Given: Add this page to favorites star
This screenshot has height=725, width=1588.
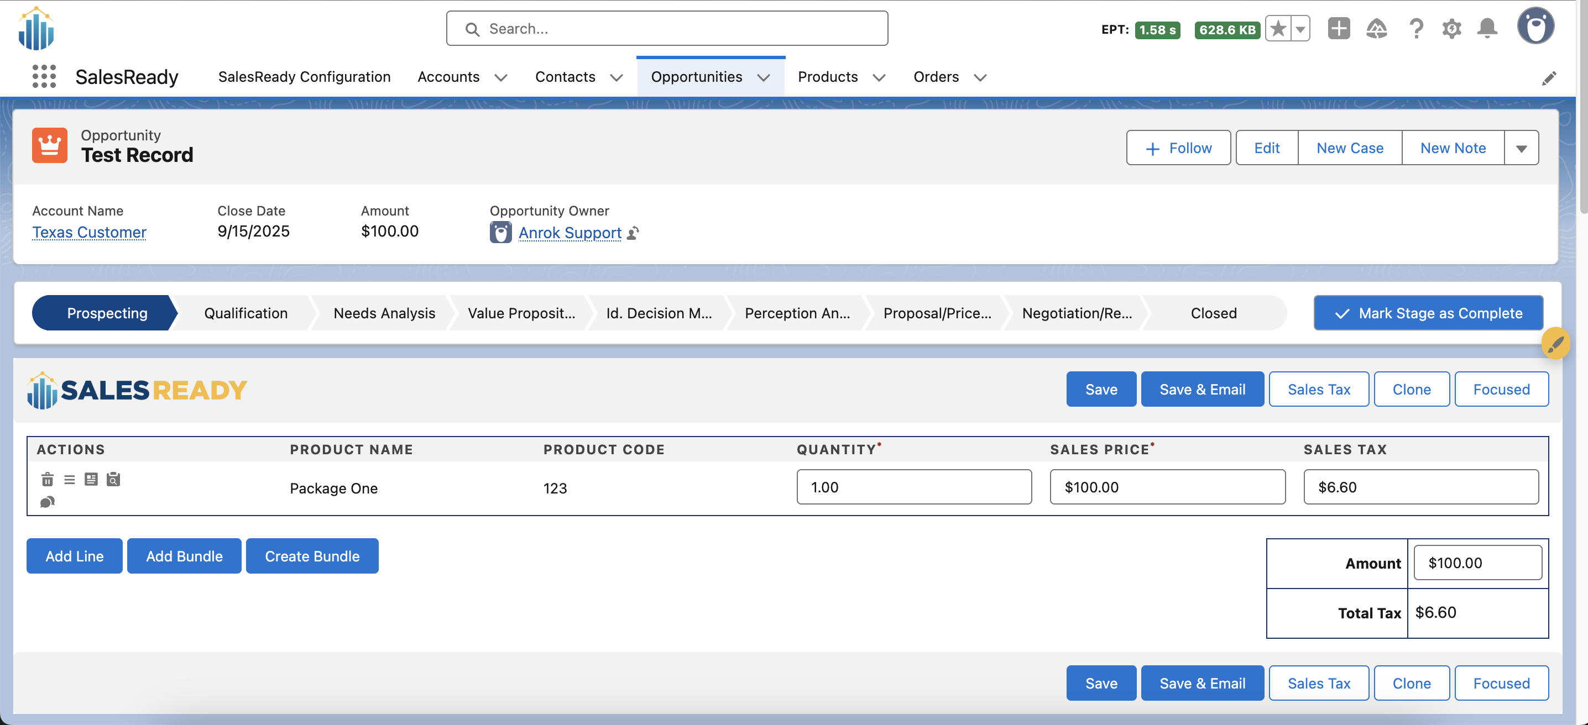Looking at the screenshot, I should point(1278,28).
